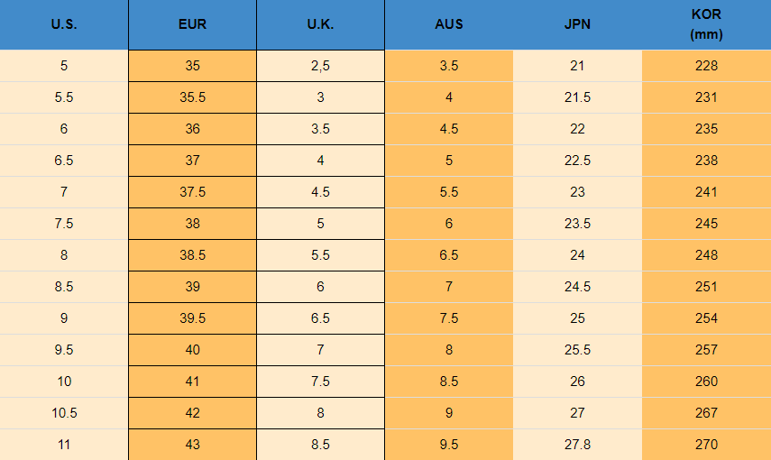The image size is (771, 460).
Task: Select the 37.5 cell in EUR column
Action: pyautogui.click(x=192, y=192)
